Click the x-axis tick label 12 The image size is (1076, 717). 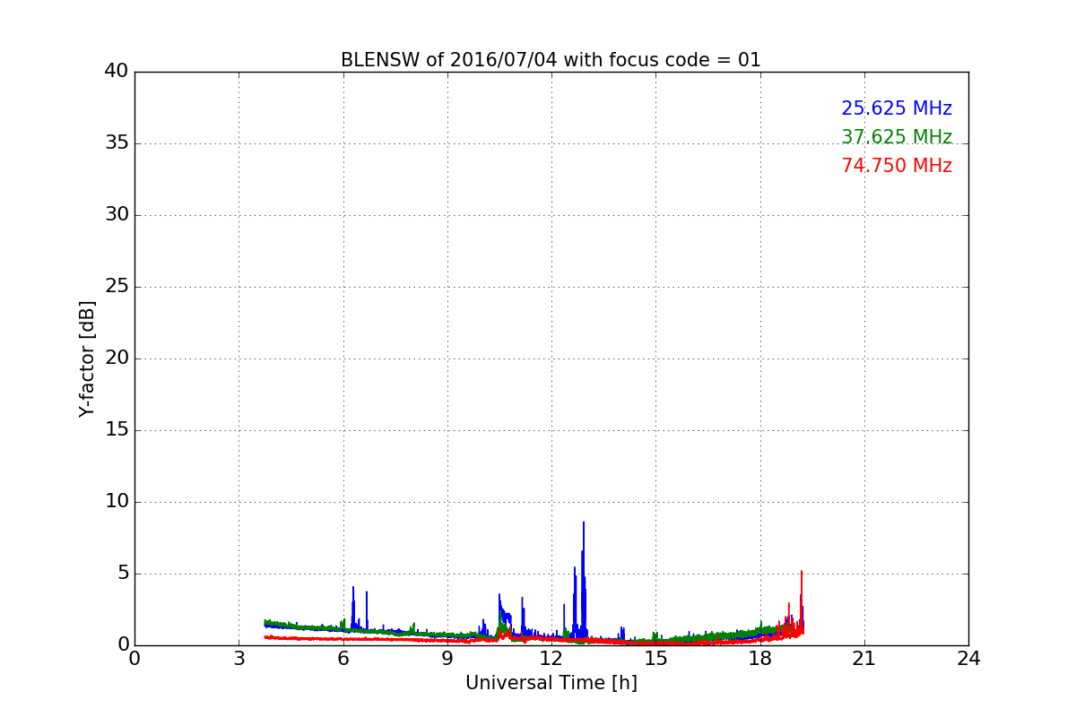[551, 659]
